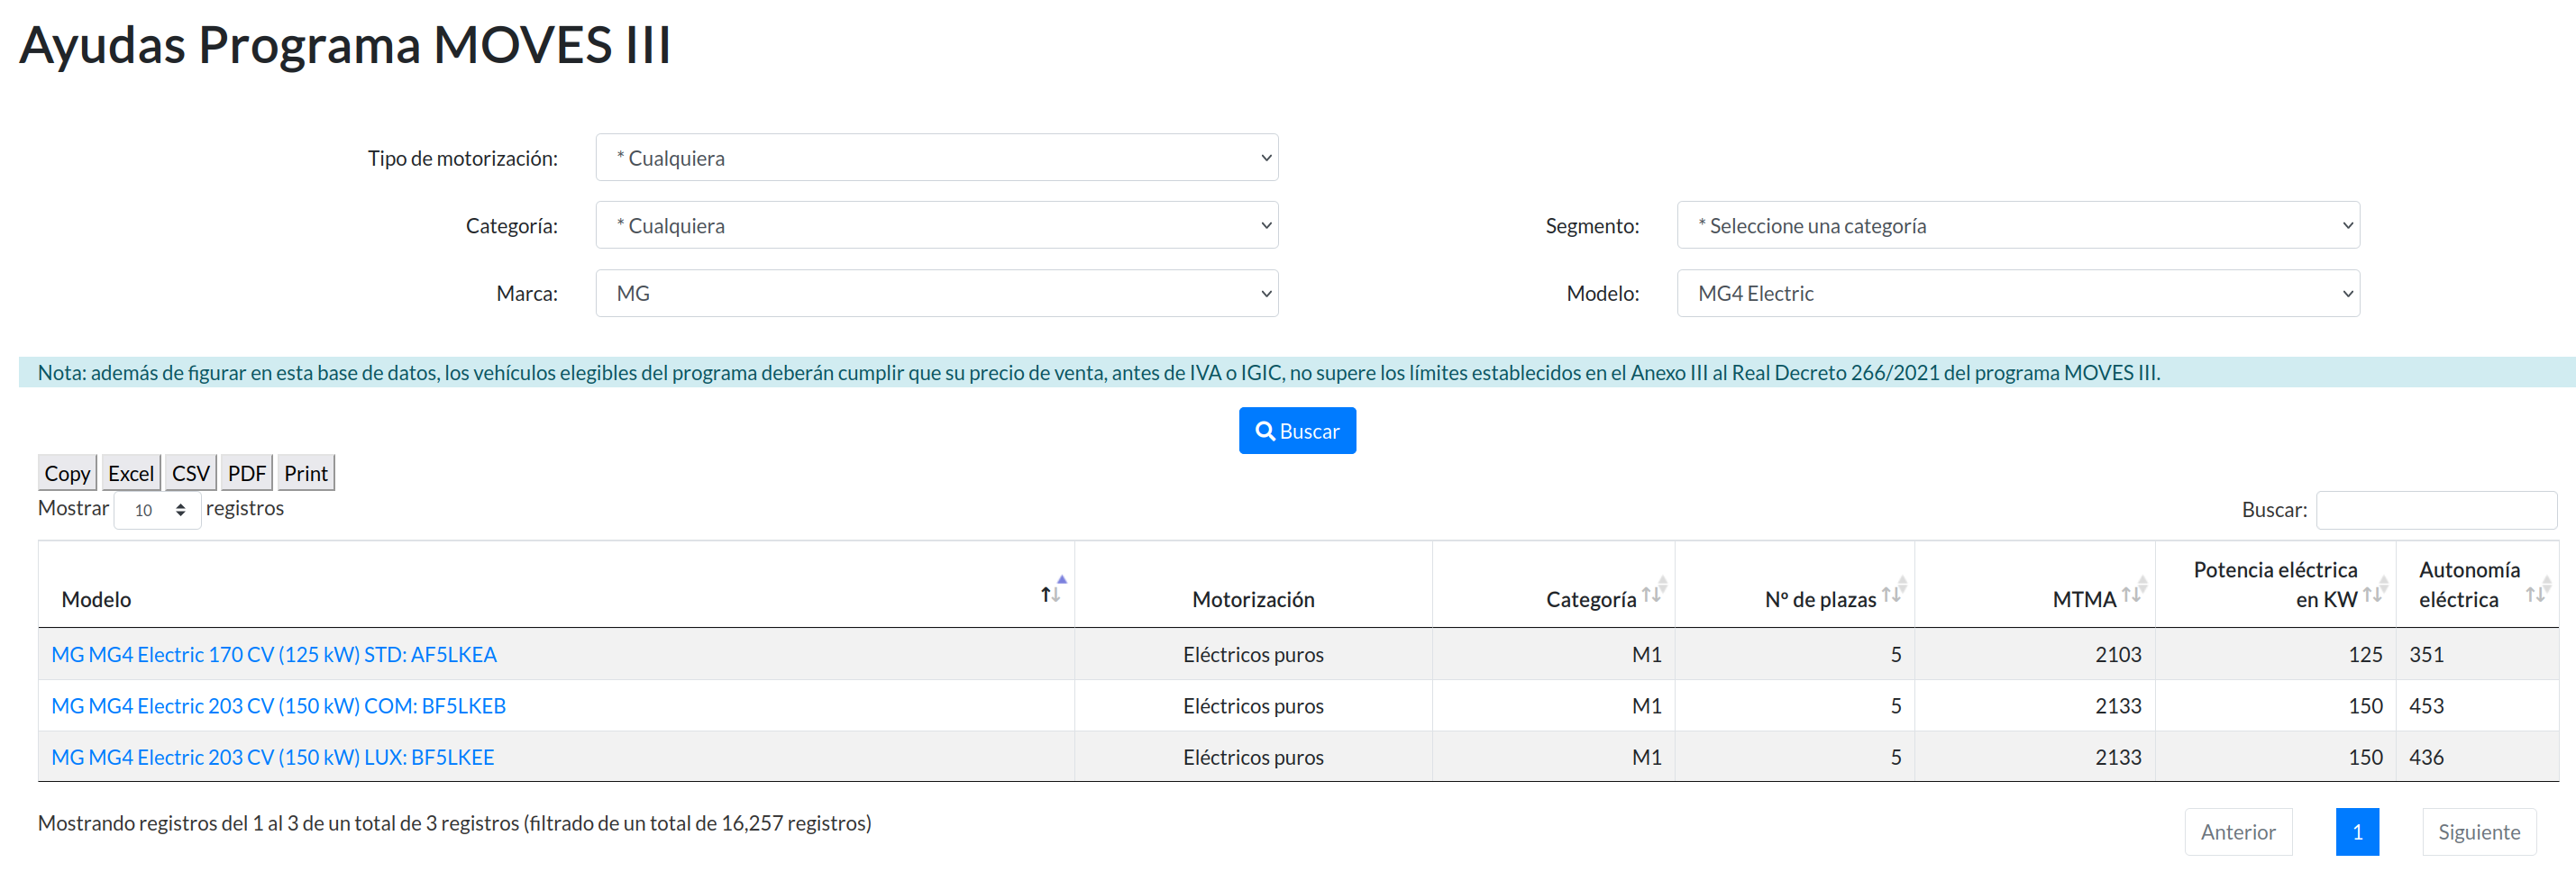Click the Anterior pagination button

coord(2238,832)
